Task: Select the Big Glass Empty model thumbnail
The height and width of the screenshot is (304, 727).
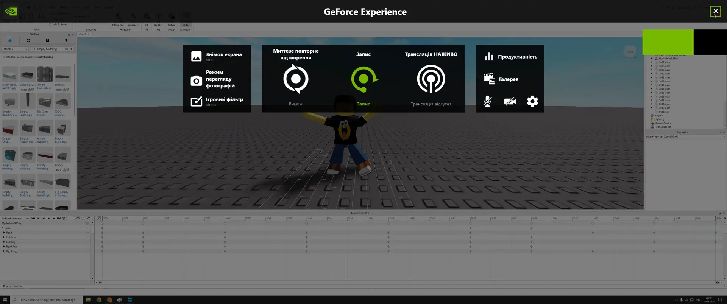Action: coord(45,101)
